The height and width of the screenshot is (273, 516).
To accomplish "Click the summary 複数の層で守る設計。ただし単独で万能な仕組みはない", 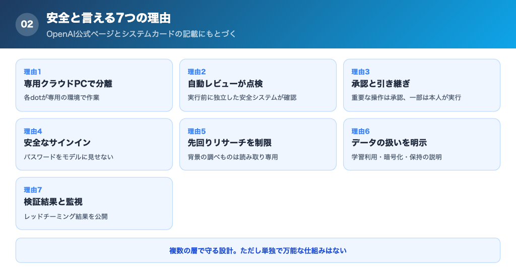I will (x=258, y=251).
